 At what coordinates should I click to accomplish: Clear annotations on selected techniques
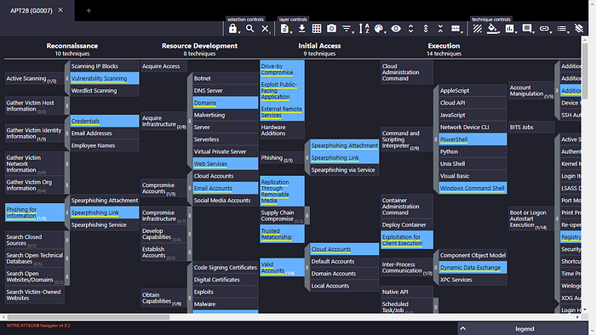(578, 28)
